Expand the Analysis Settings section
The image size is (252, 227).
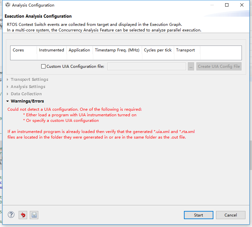coord(8,87)
